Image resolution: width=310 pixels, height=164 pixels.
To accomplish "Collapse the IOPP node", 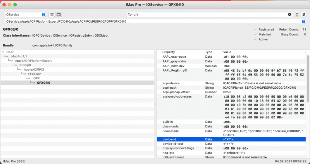I will point(29,78).
